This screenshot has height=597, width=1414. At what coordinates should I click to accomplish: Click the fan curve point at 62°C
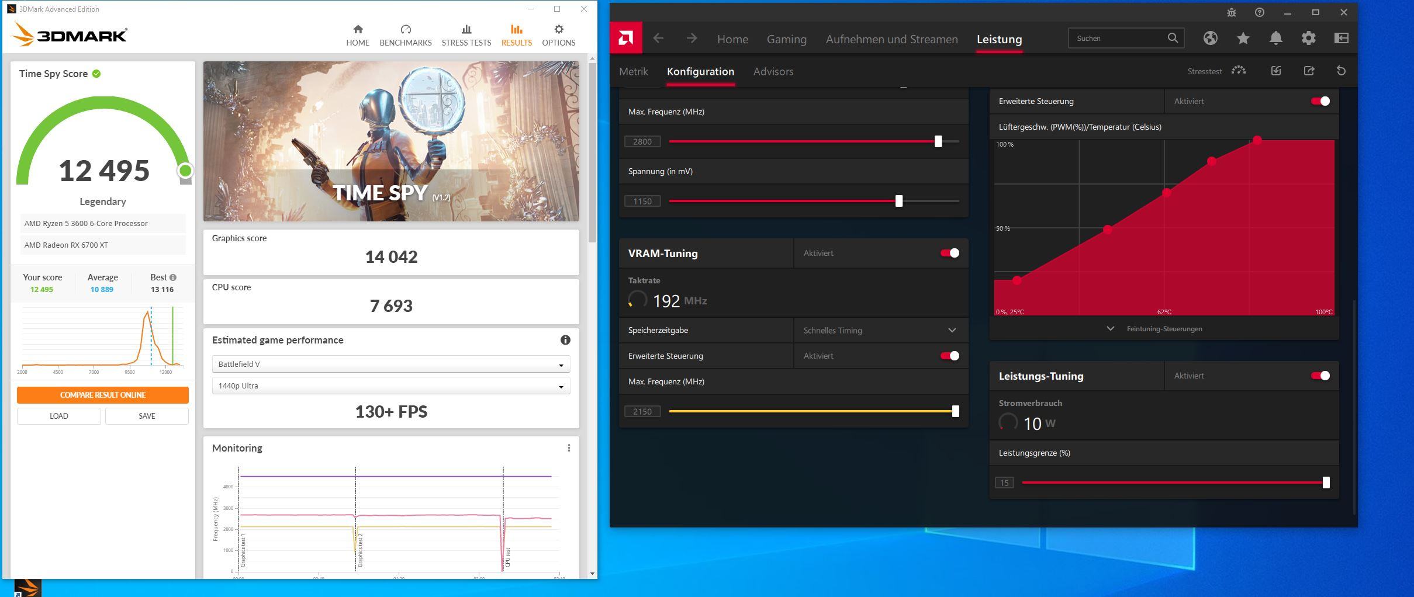click(1167, 193)
